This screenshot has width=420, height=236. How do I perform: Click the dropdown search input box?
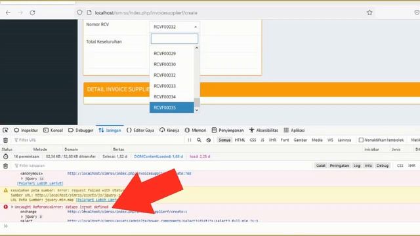point(175,39)
